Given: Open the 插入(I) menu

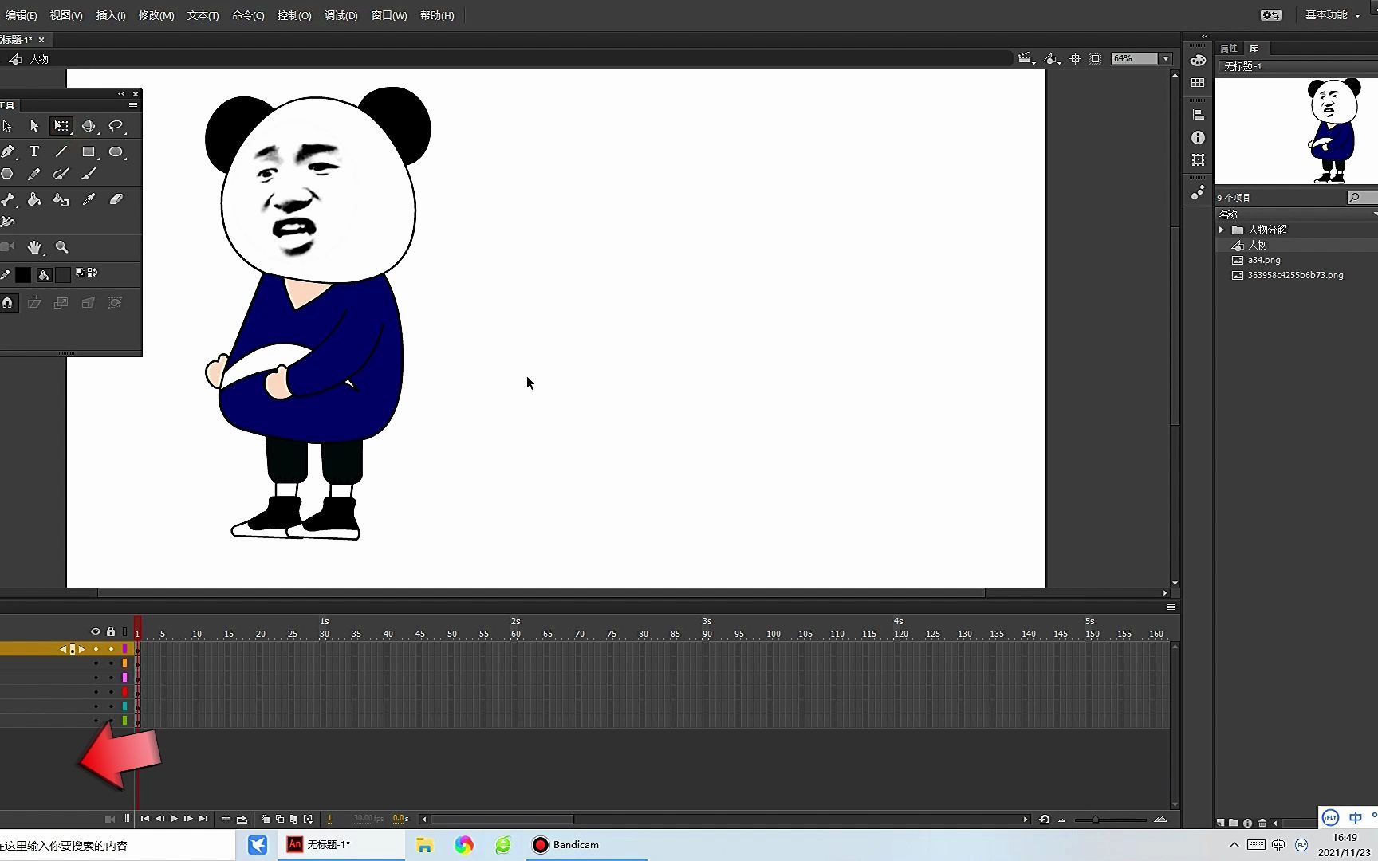Looking at the screenshot, I should pyautogui.click(x=111, y=15).
